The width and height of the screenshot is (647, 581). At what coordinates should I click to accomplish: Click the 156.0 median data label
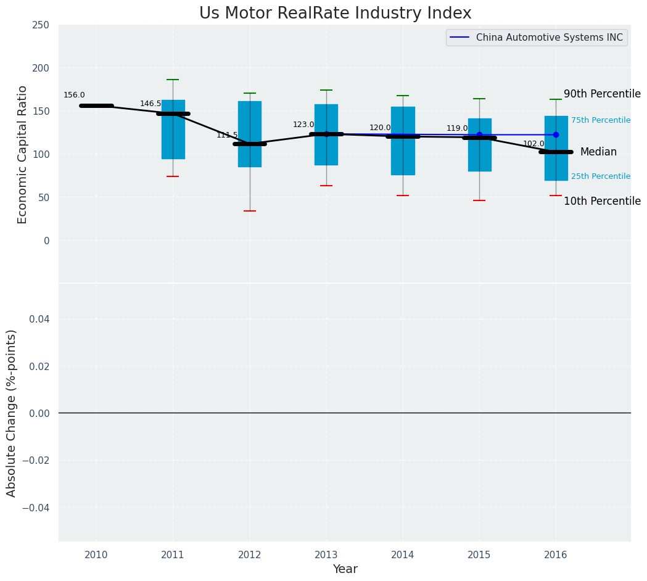coord(74,95)
